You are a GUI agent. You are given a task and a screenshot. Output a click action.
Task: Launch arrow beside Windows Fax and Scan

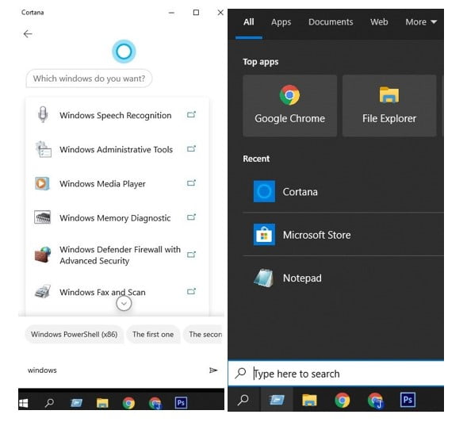pyautogui.click(x=191, y=291)
